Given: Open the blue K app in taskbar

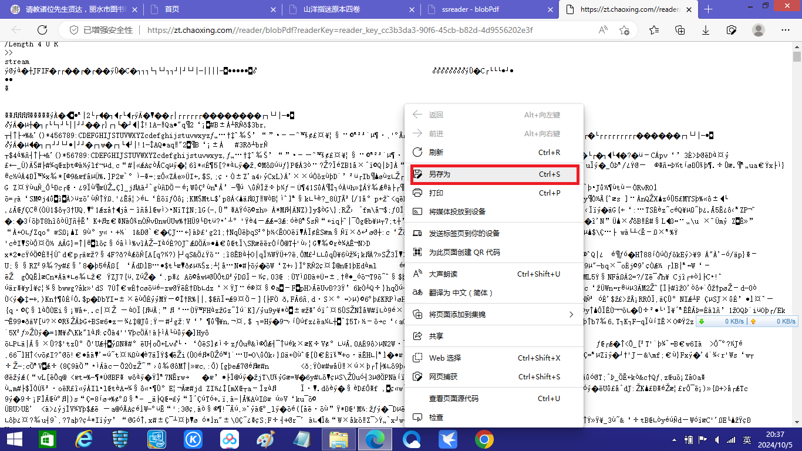Looking at the screenshot, I should (193, 439).
